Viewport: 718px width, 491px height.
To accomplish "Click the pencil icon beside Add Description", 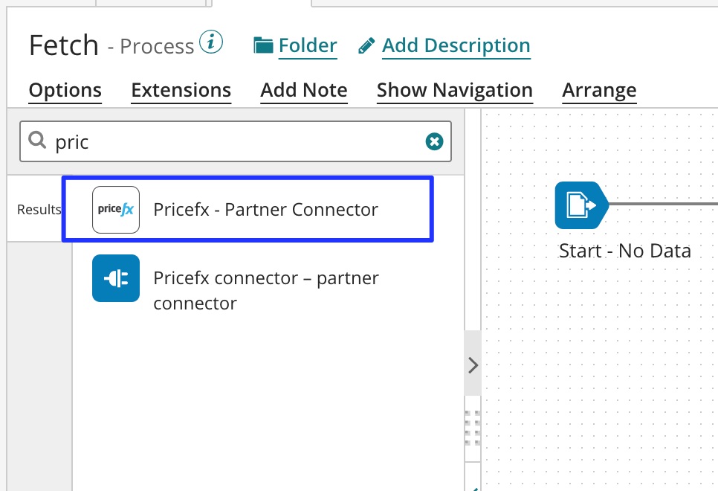I will coord(366,45).
